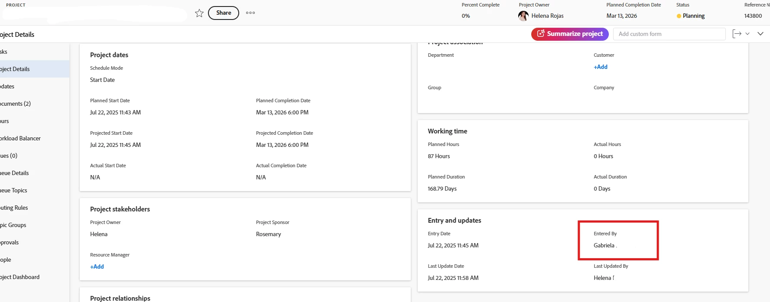Click Entry Date Jul 22, 2025 11:45 AM
Viewport: 770px width, 302px height.
453,245
